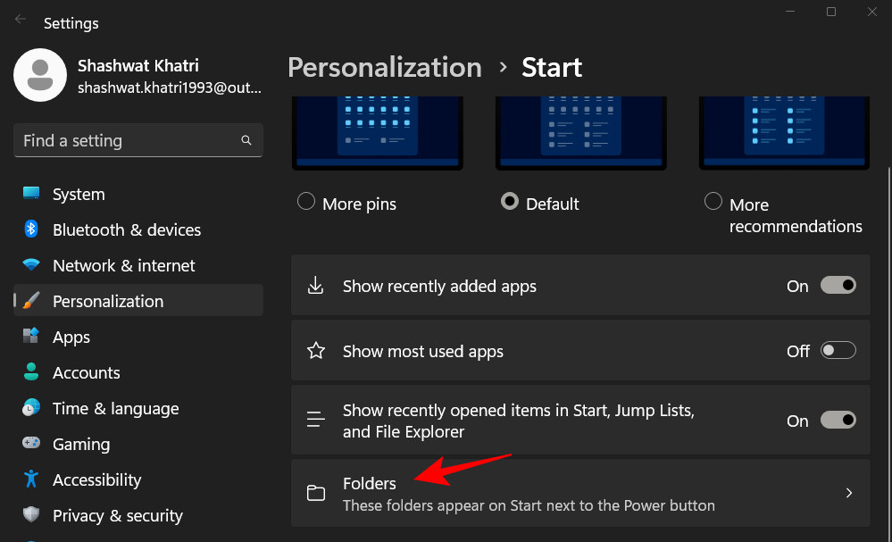The image size is (892, 542).
Task: Open the Folders settings page
Action: (580, 492)
